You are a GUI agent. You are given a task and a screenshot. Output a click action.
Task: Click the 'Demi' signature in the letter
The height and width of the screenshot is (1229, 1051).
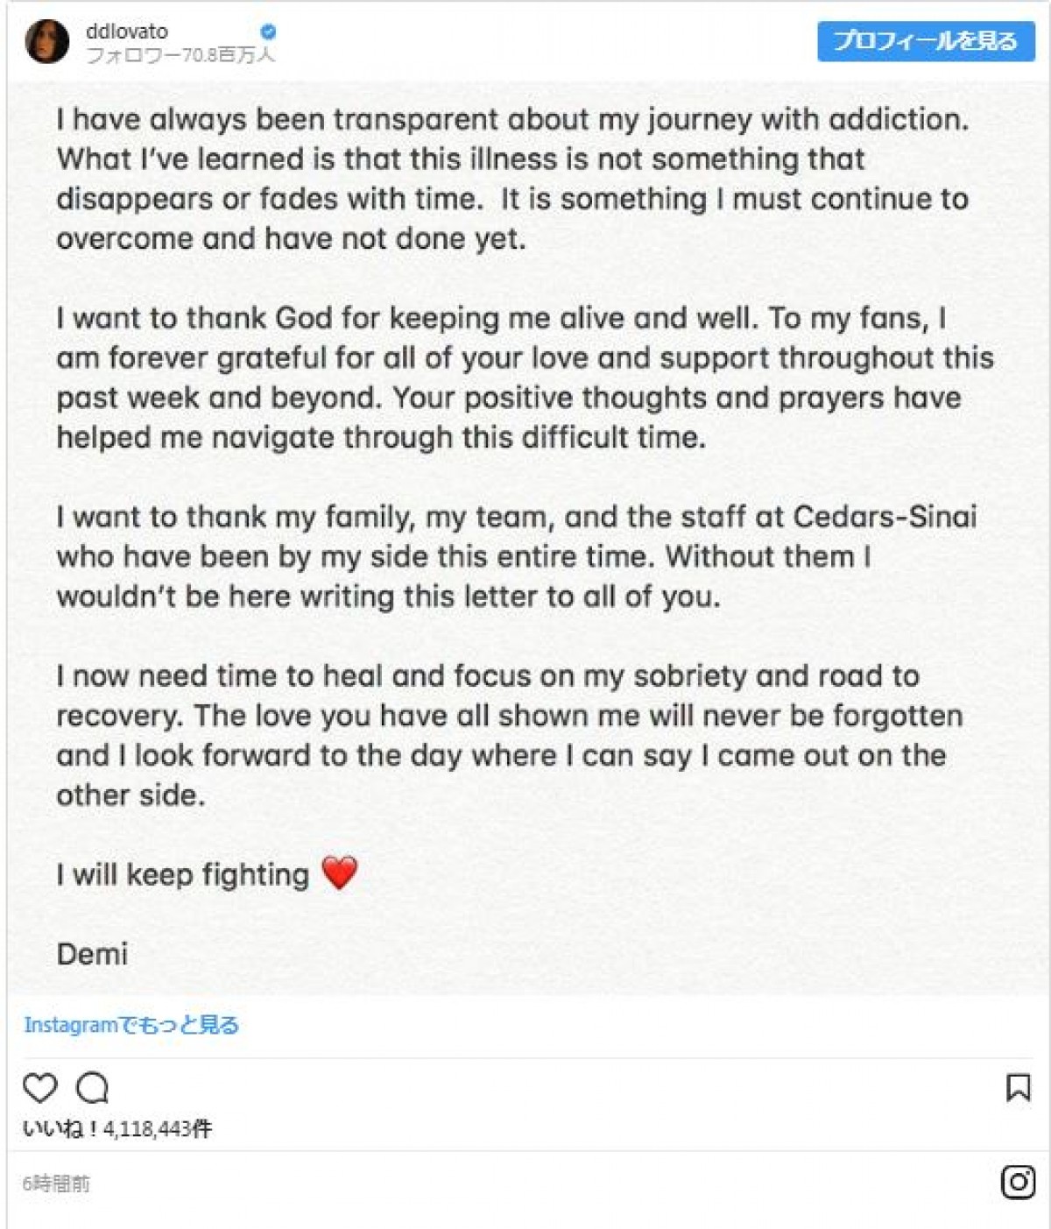[92, 953]
